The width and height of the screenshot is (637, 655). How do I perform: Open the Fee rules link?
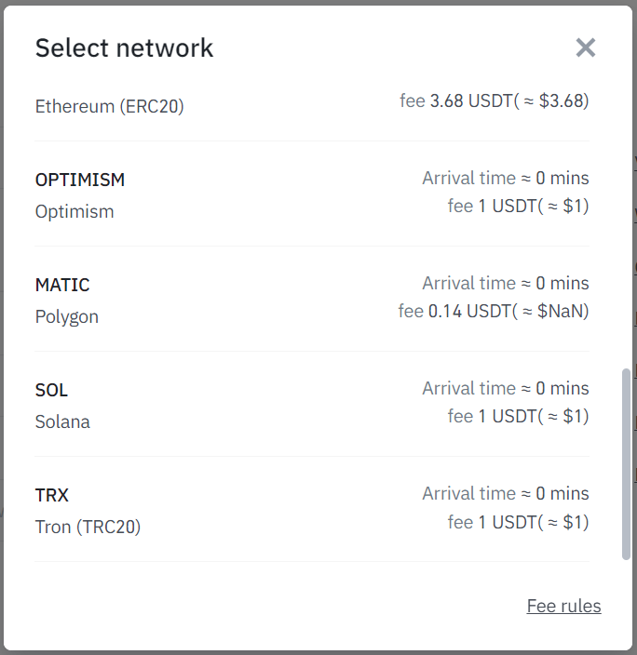pos(563,607)
